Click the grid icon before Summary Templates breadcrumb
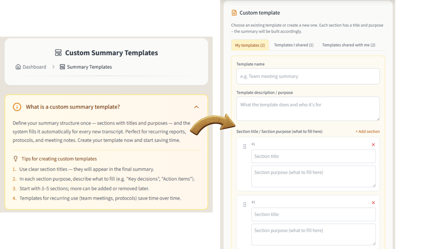 [x=62, y=67]
